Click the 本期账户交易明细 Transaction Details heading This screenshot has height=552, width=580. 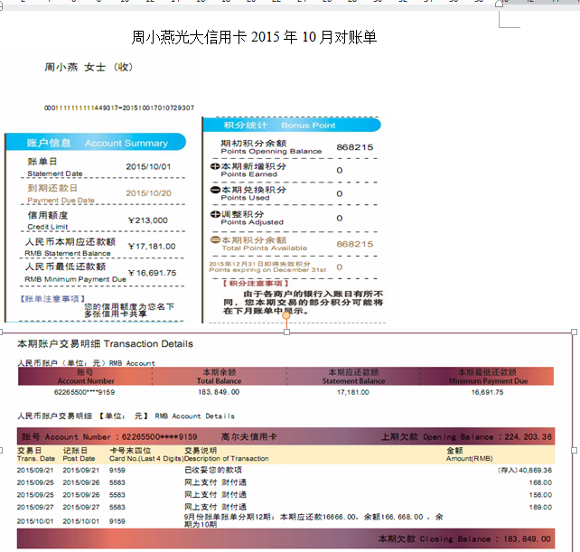105,344
